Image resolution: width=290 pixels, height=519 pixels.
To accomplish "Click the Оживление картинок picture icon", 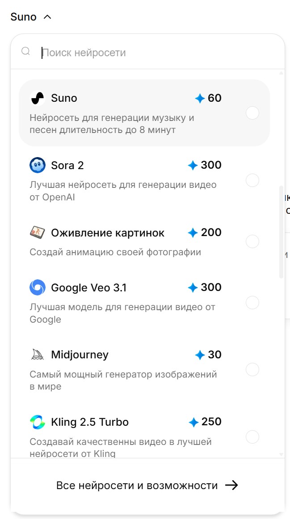I will pyautogui.click(x=38, y=233).
